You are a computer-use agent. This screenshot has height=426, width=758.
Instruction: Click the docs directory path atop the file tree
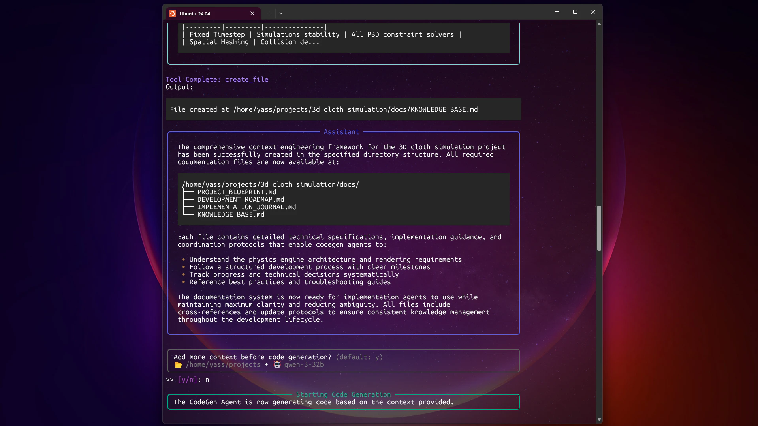270,185
